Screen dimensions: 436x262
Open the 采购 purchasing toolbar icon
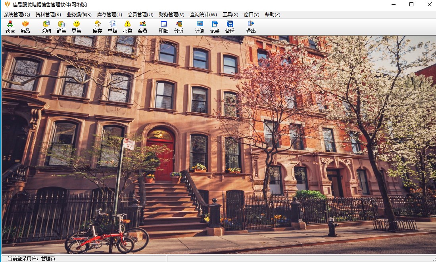point(46,27)
